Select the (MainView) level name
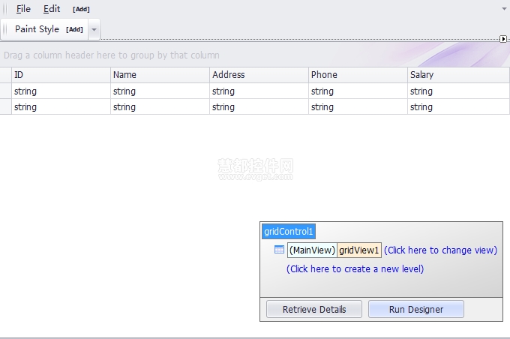 312,250
